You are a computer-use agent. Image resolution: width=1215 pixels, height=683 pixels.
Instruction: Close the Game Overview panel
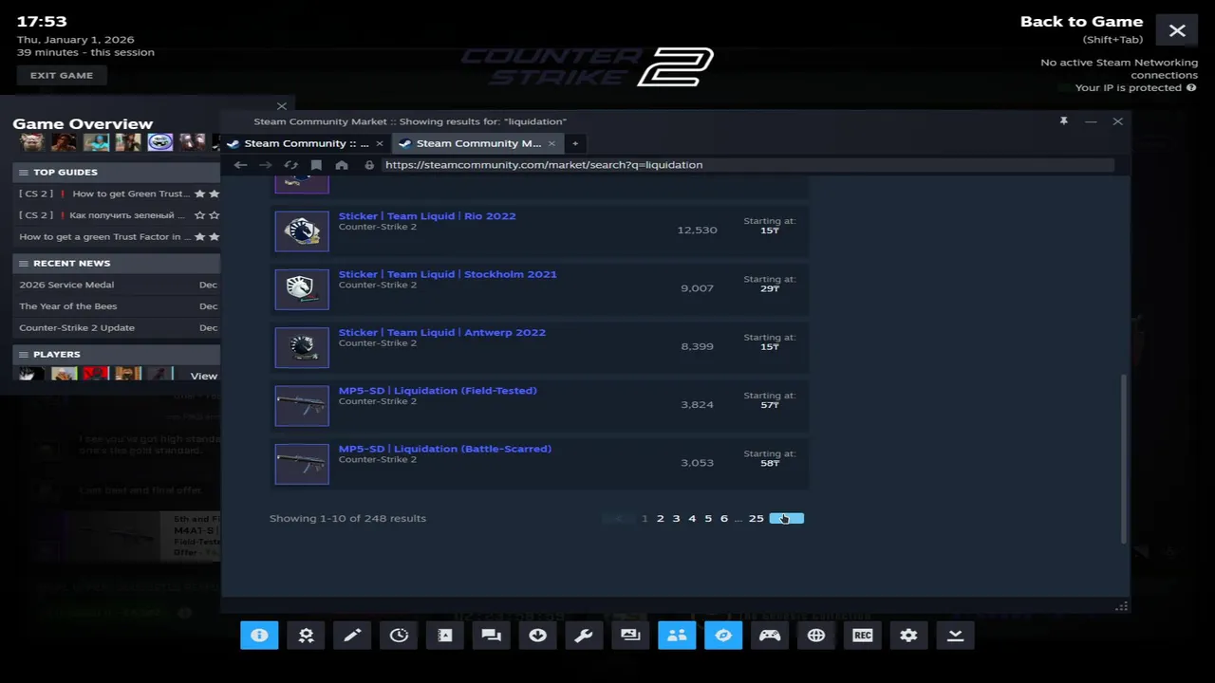tap(281, 106)
